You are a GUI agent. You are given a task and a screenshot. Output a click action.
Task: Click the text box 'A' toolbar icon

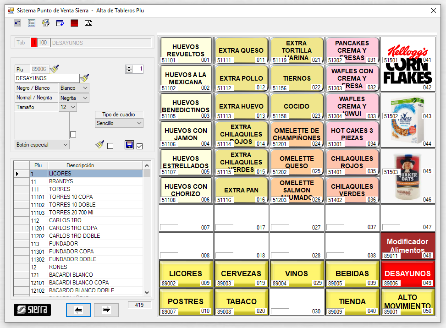(x=88, y=23)
